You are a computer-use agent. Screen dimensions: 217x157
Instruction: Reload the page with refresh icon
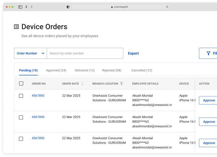point(167,7)
